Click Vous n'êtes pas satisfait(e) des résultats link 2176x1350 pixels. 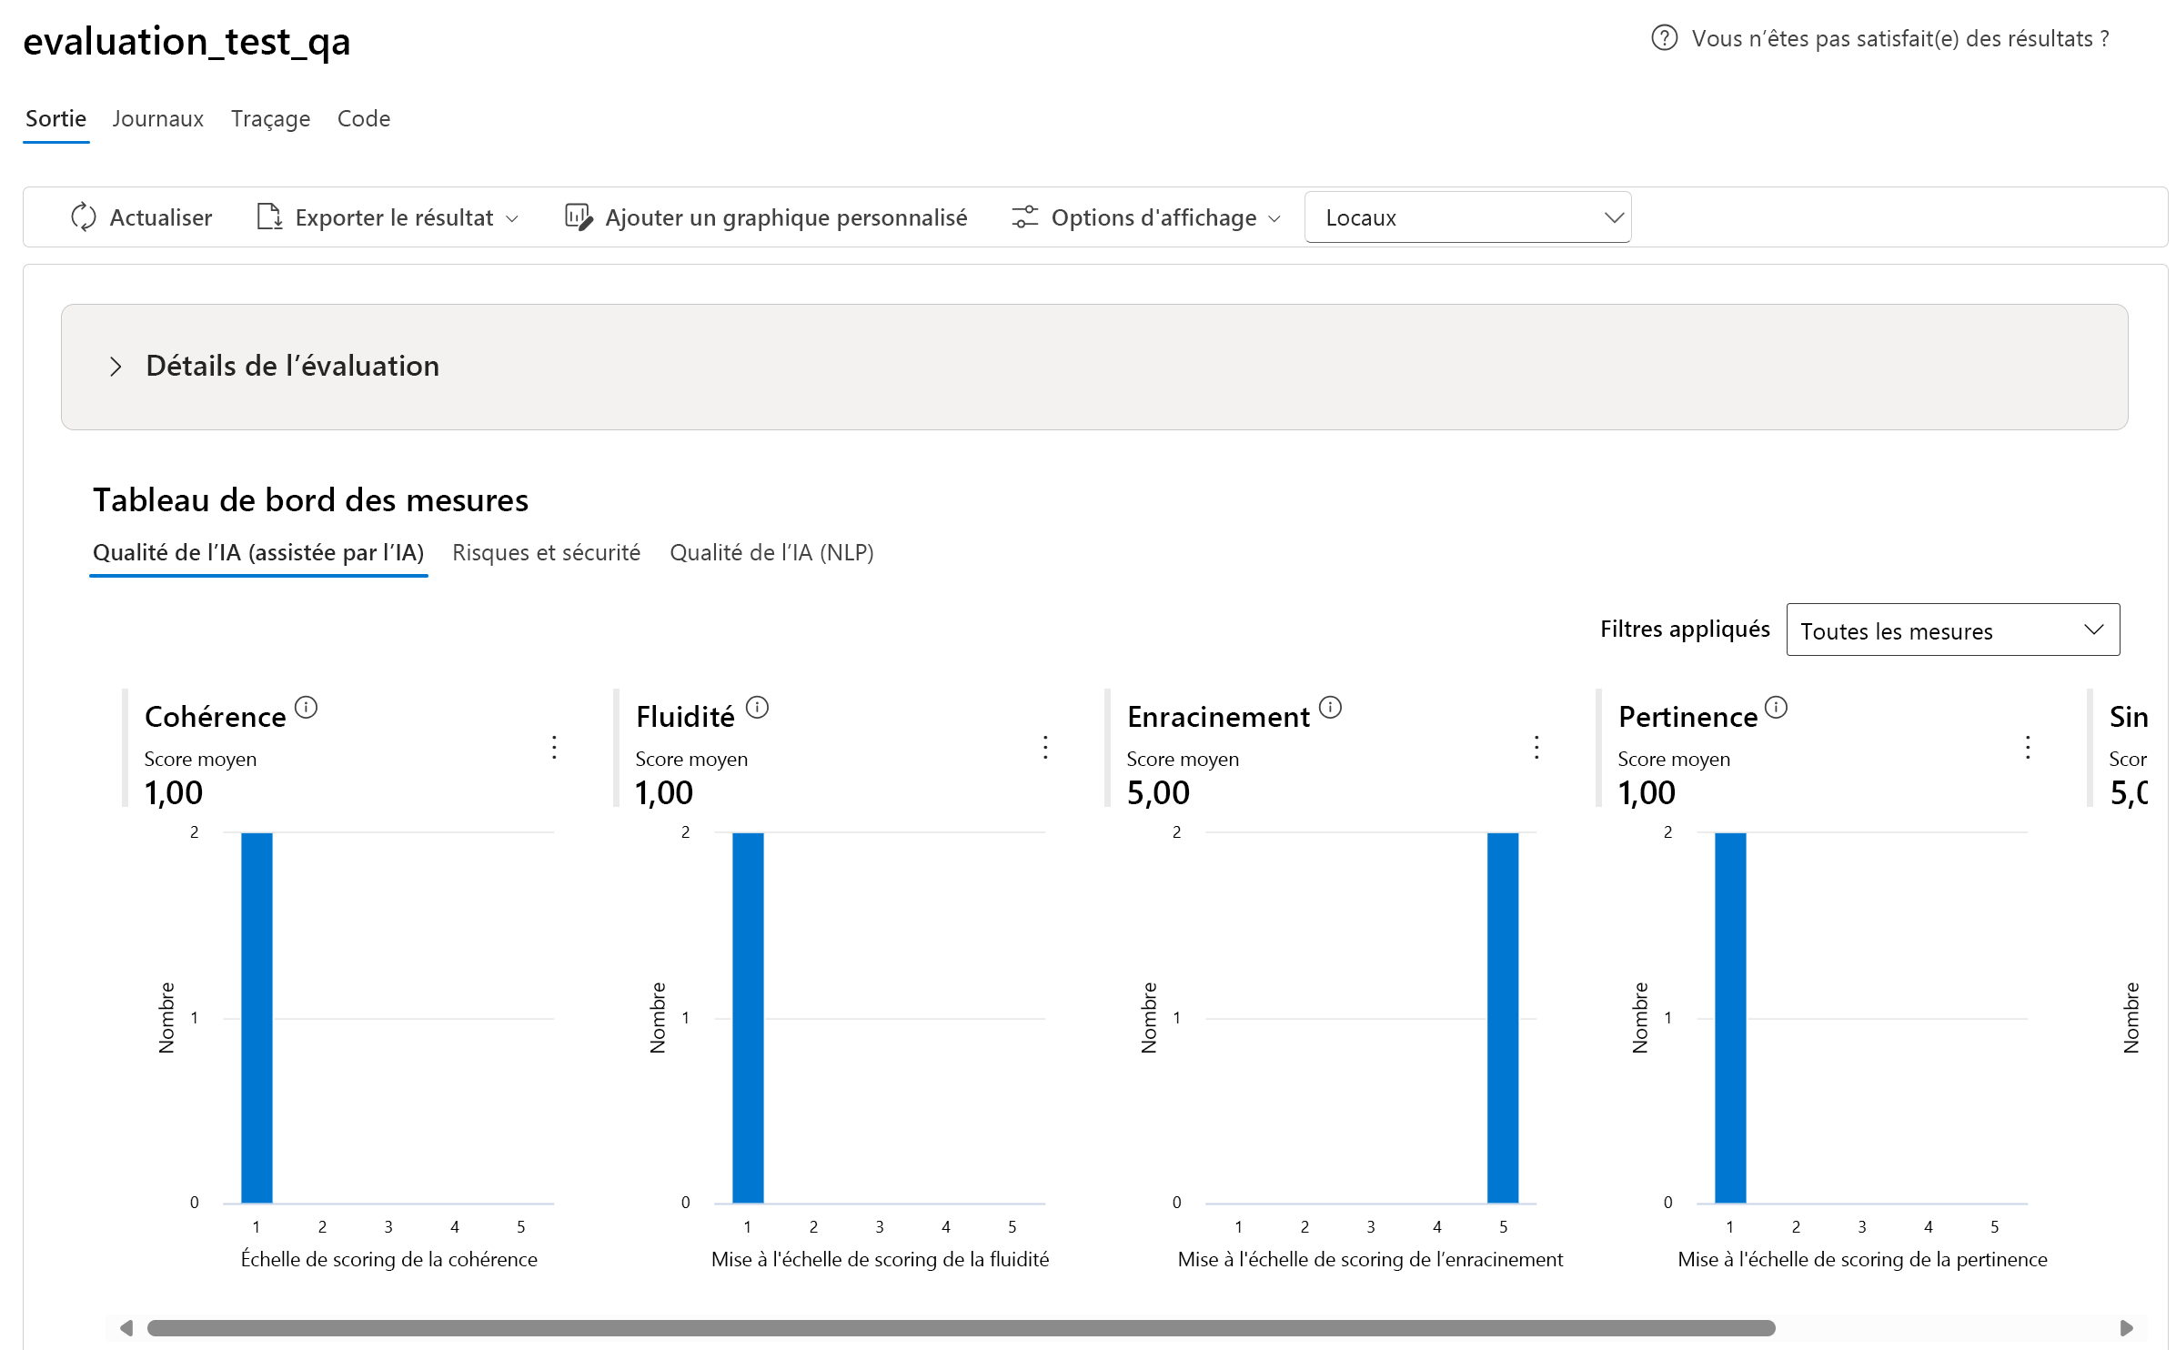1900,38
